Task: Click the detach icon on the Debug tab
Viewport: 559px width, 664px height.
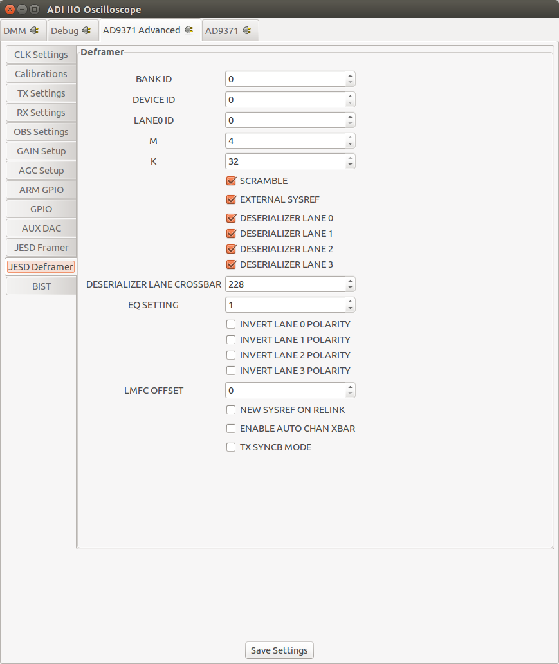Action: coord(87,30)
